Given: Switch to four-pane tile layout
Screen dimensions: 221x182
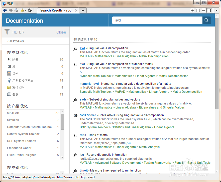Looking at the screenshot, I should 192,10.
